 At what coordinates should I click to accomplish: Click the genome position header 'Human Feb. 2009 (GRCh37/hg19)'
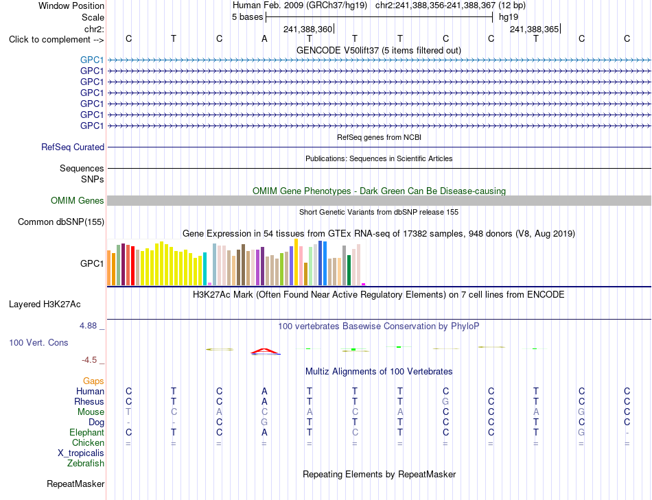click(x=300, y=5)
